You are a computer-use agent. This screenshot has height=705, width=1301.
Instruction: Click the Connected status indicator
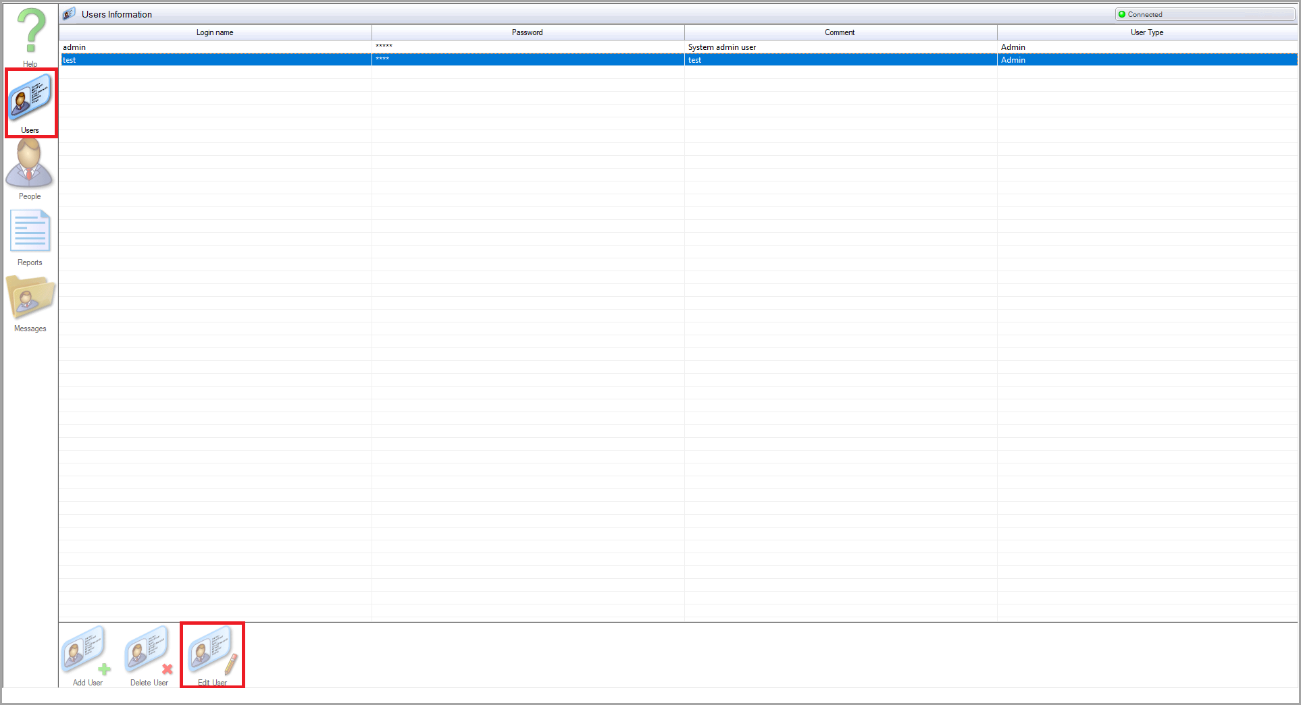click(x=1205, y=14)
